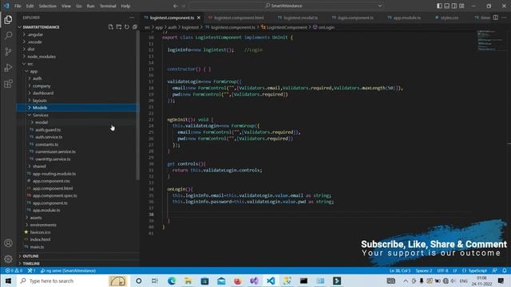Toggle the secondary side bar layout icon

pyautogui.click(x=454, y=6)
